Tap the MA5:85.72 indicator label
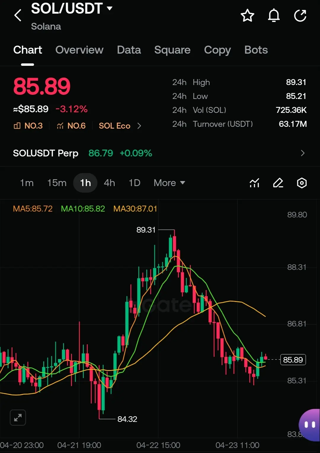320x453 pixels. point(33,209)
